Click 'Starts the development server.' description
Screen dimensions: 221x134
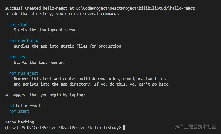47,30
